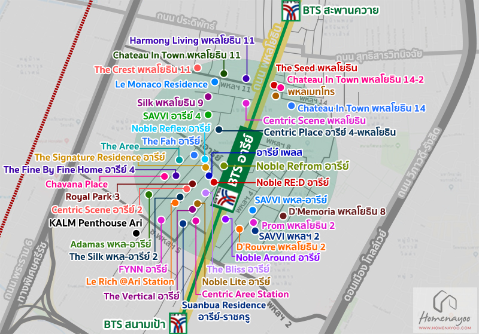Select the blue marker dot beside Chateau In Town พหลโยธิน 14

click(x=292, y=106)
